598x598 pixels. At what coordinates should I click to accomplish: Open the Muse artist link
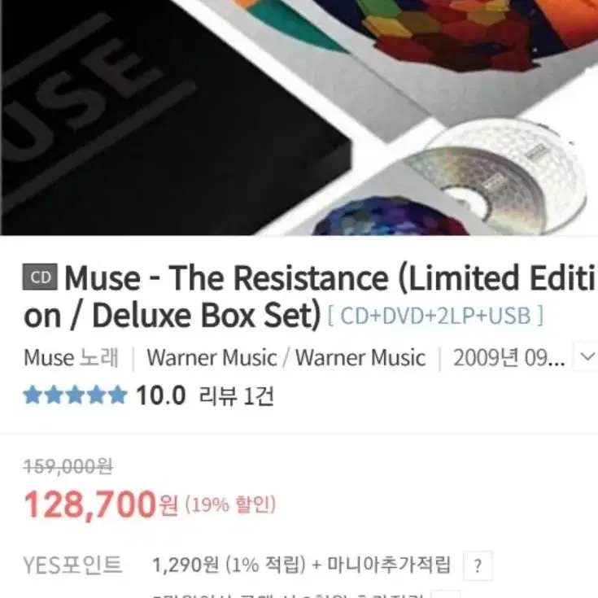point(49,358)
